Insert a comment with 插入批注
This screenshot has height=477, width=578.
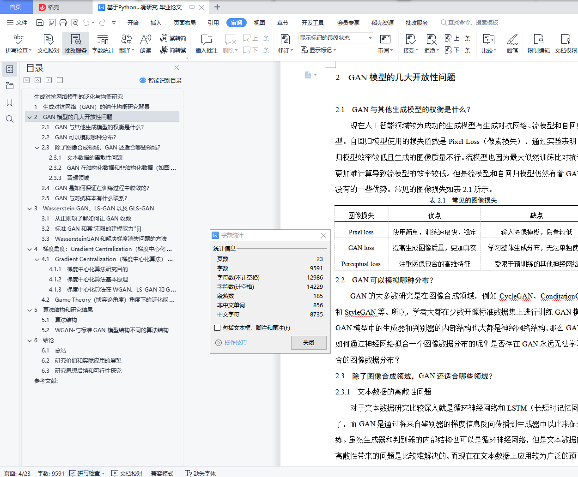pyautogui.click(x=207, y=44)
